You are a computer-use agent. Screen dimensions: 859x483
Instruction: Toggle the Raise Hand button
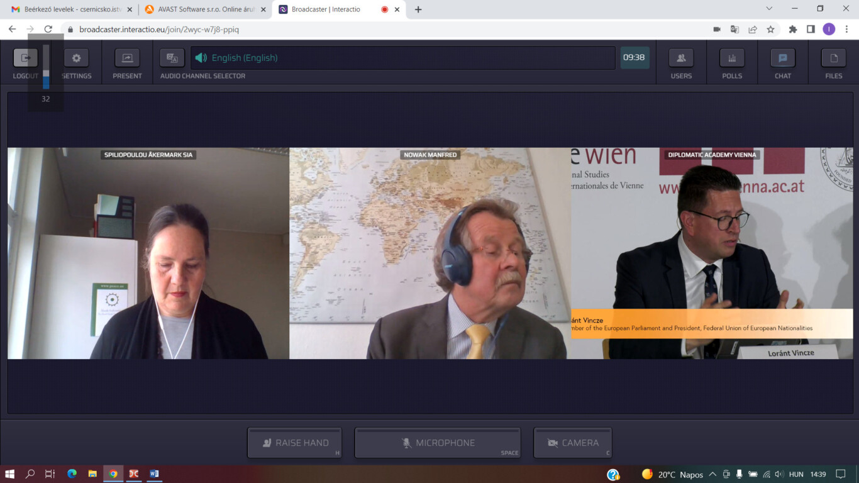294,443
